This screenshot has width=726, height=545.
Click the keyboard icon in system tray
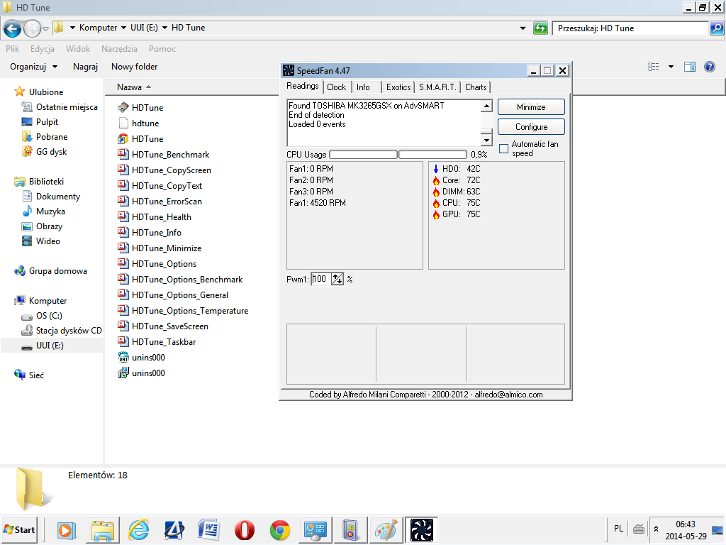(x=639, y=529)
